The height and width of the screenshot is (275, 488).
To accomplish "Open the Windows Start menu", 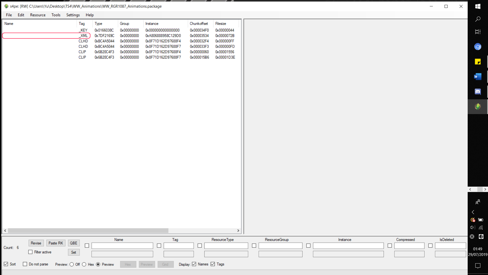I will 478,6.
